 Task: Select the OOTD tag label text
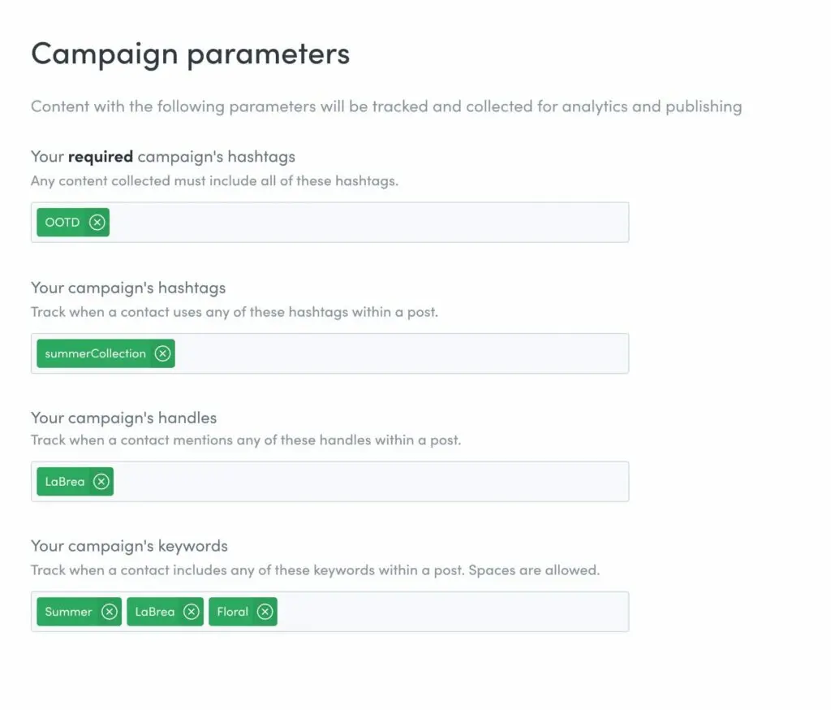[62, 223]
